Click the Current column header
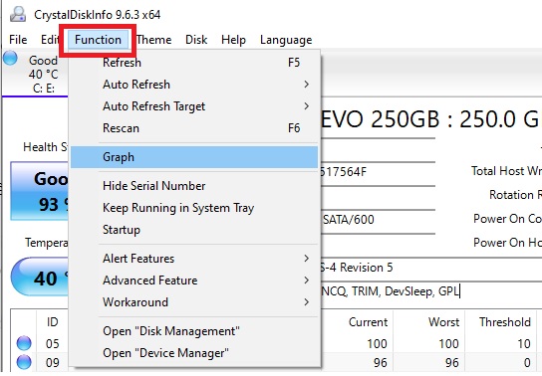The height and width of the screenshot is (376, 542). pyautogui.click(x=368, y=322)
